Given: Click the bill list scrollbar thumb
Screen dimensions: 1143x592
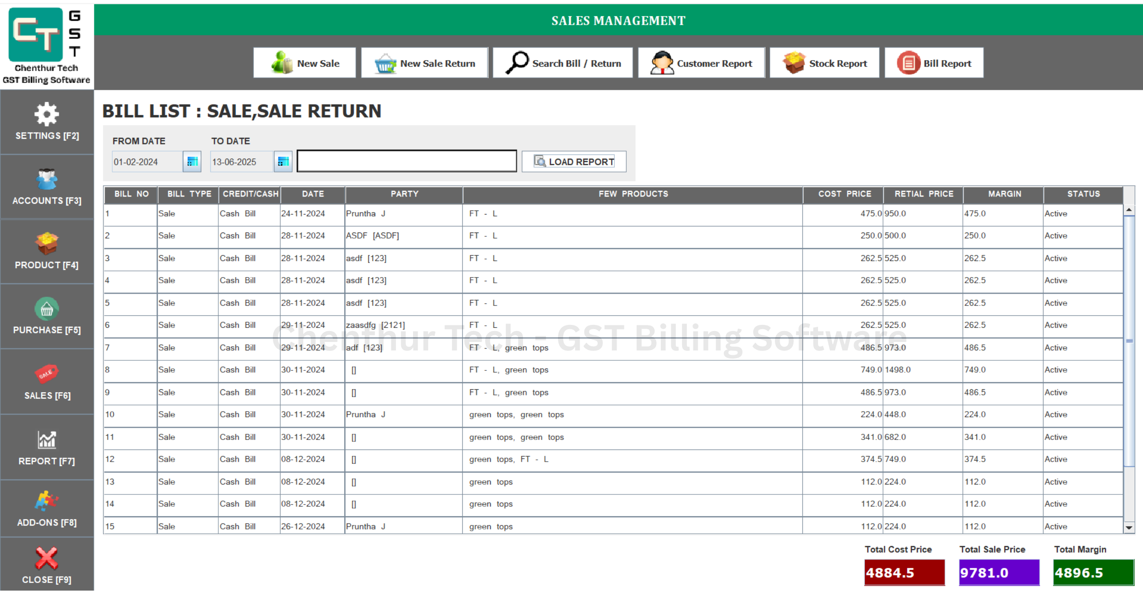Looking at the screenshot, I should pyautogui.click(x=1129, y=341).
